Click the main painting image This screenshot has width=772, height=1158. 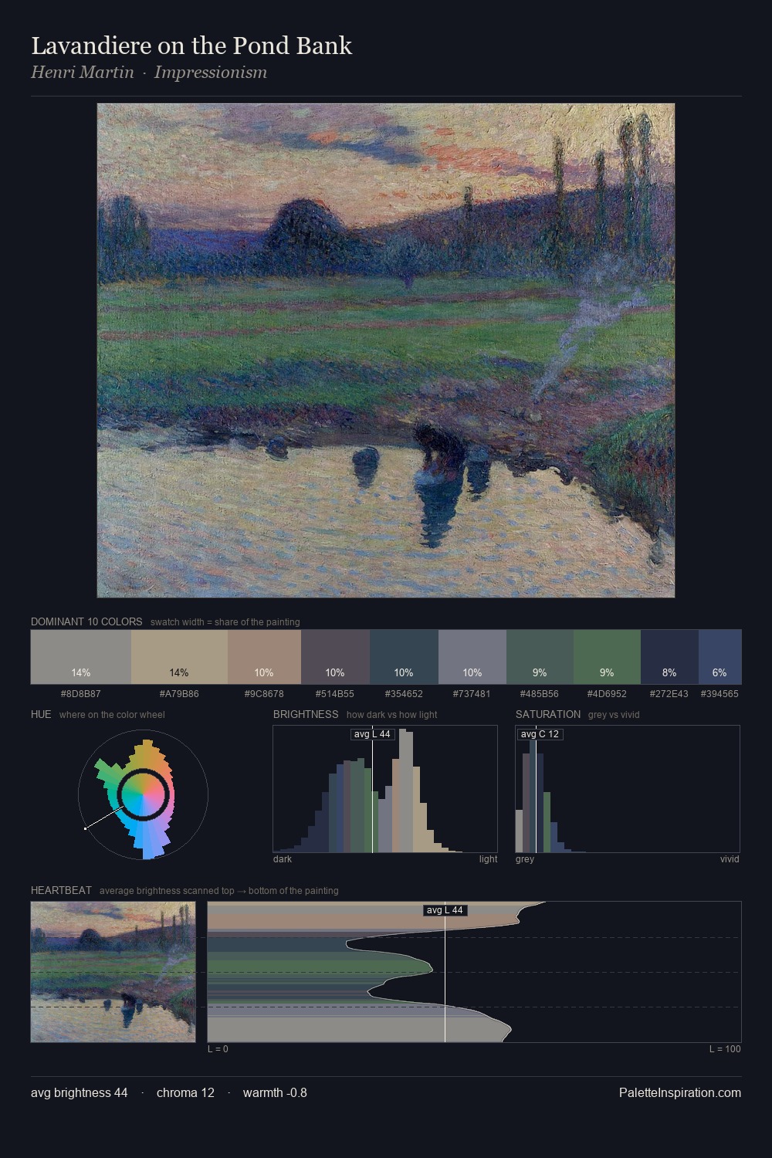tap(386, 350)
